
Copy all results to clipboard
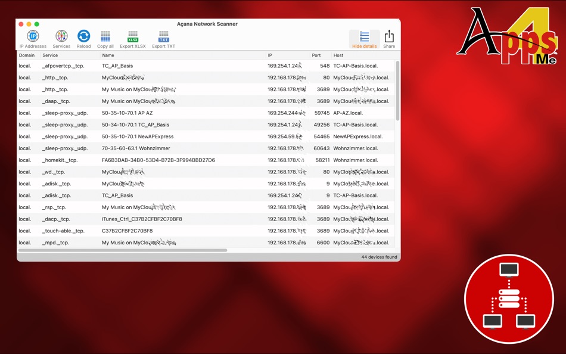coord(105,39)
